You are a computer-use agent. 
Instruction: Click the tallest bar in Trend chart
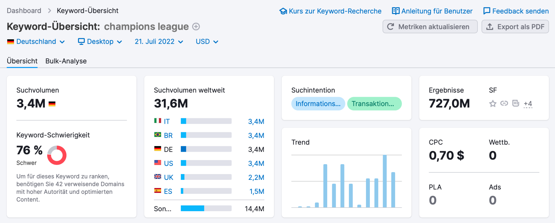pyautogui.click(x=385, y=181)
